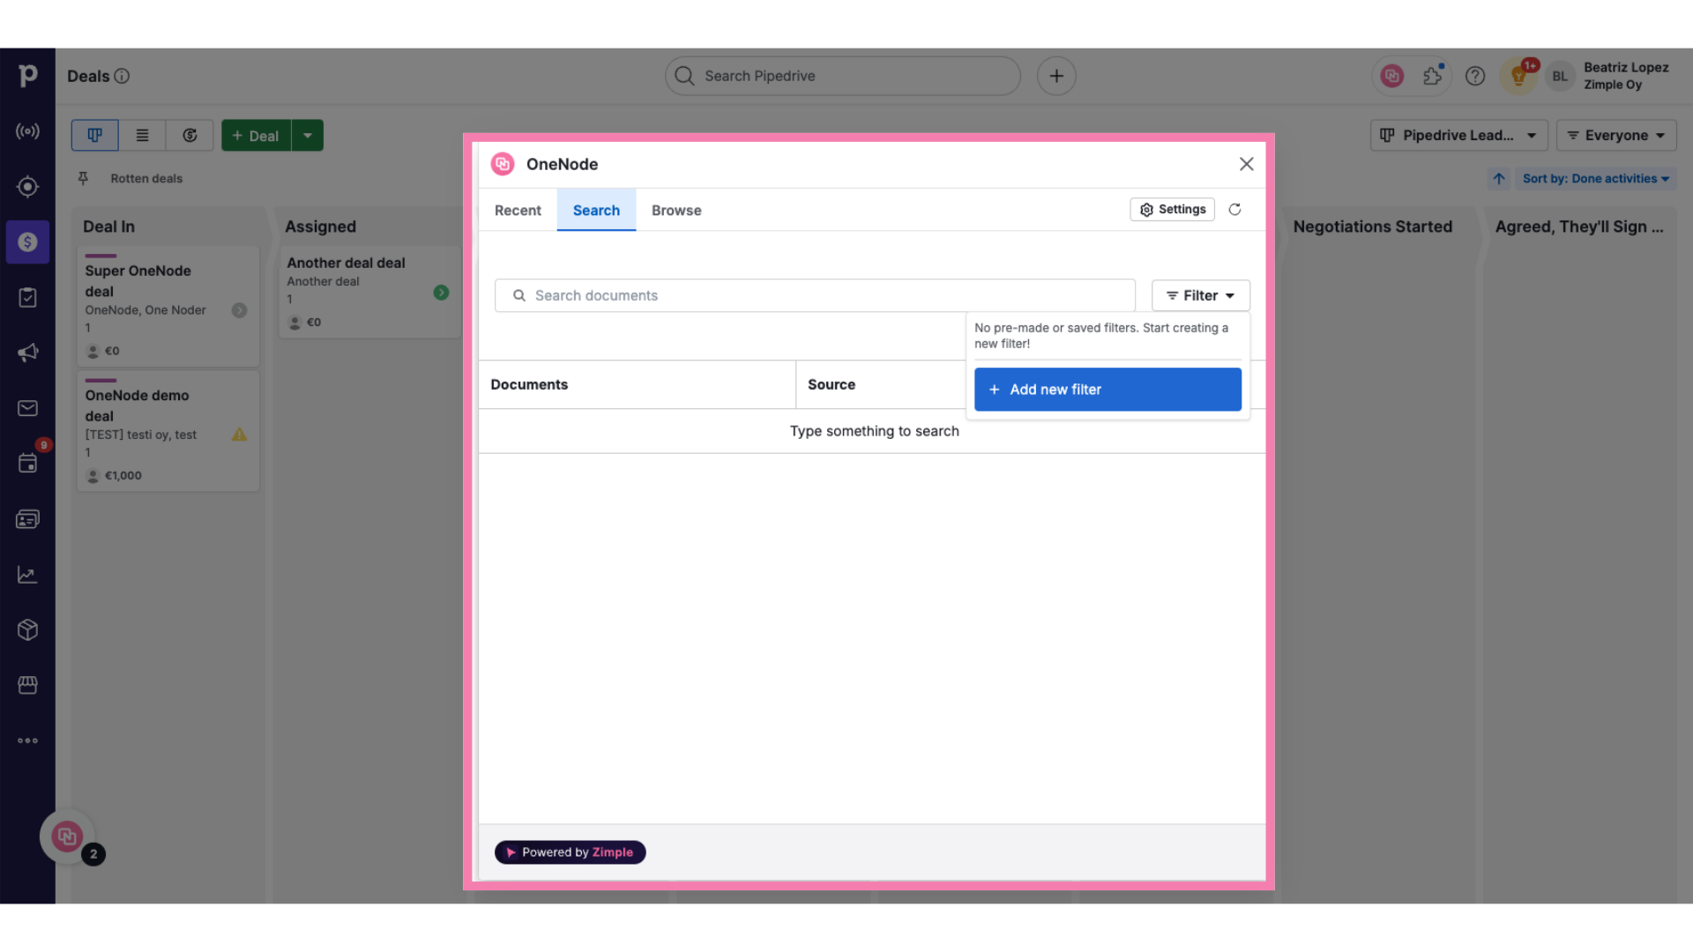1693x952 pixels.
Task: Open the Pipedrive logo home icon
Action: pyautogui.click(x=27, y=76)
